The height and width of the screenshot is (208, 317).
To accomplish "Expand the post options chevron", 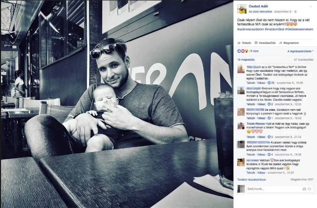I will pyautogui.click(x=311, y=7).
